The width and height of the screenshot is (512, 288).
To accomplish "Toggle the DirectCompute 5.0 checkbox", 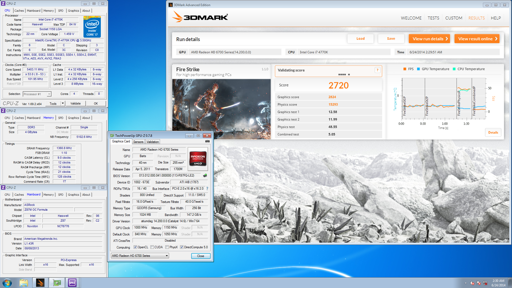I will (x=182, y=247).
